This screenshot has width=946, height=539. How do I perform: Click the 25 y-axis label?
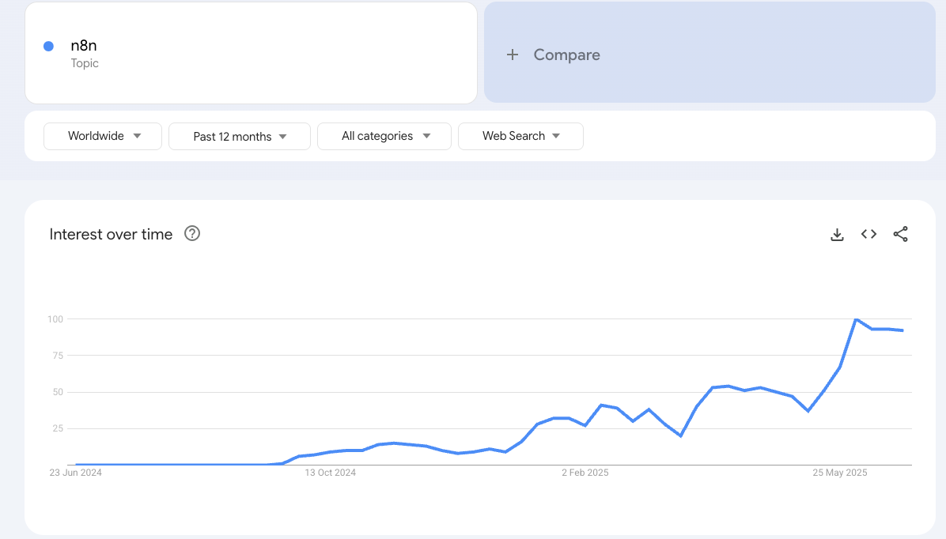coord(58,428)
